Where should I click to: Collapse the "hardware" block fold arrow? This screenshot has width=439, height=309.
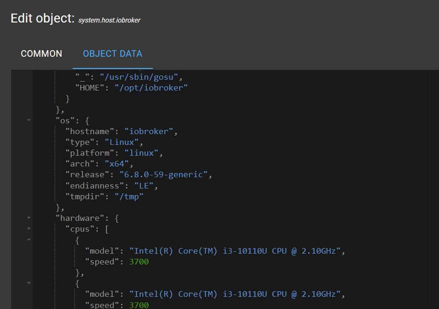click(x=29, y=218)
